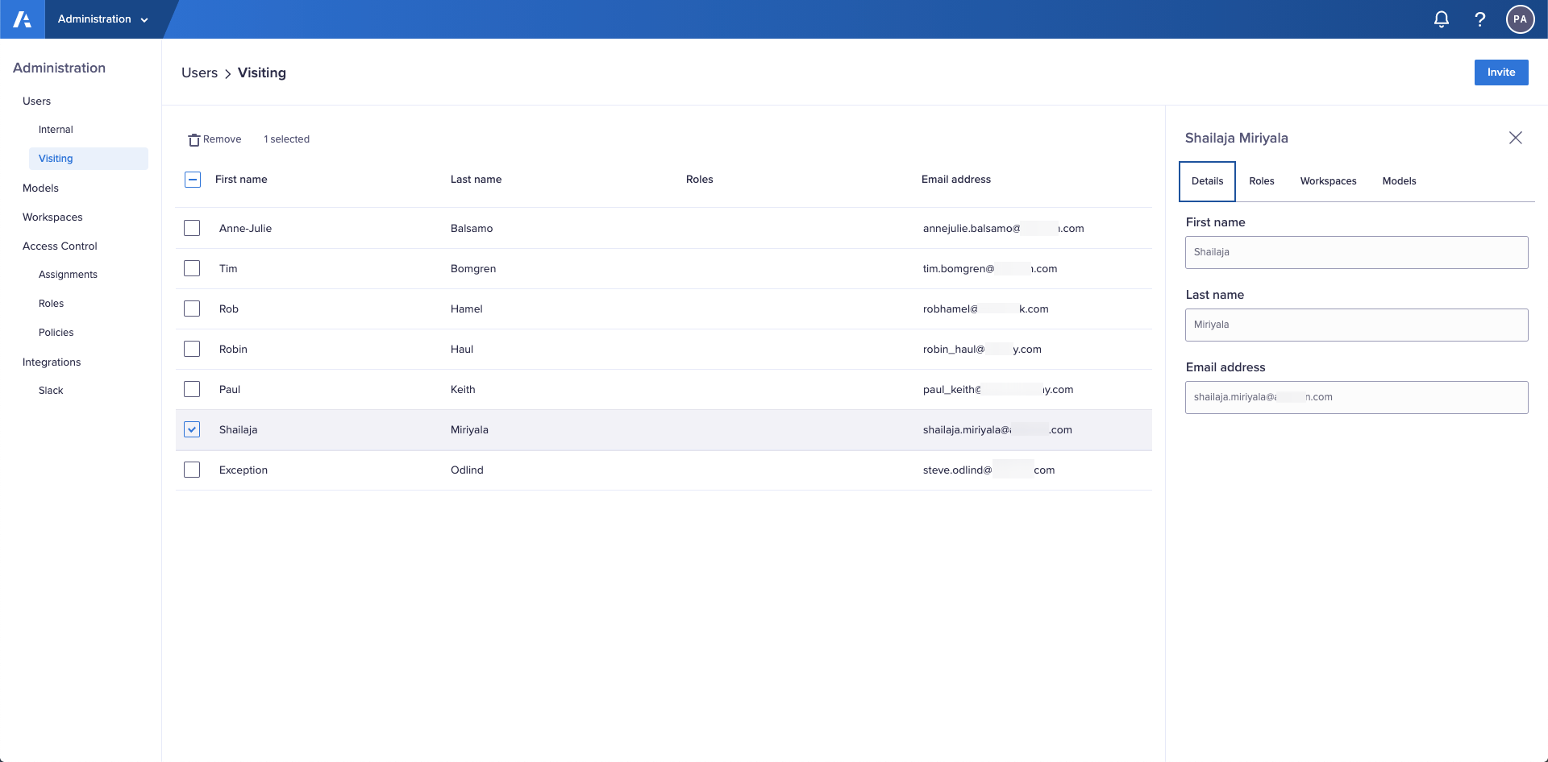Open the PA profile avatar menu

click(x=1520, y=19)
